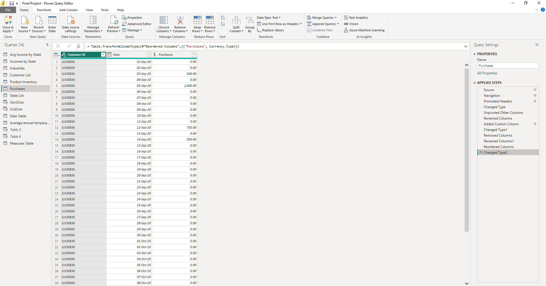Image resolution: width=546 pixels, height=286 pixels.
Task: Switch to the Add Column tab
Action: point(68,10)
